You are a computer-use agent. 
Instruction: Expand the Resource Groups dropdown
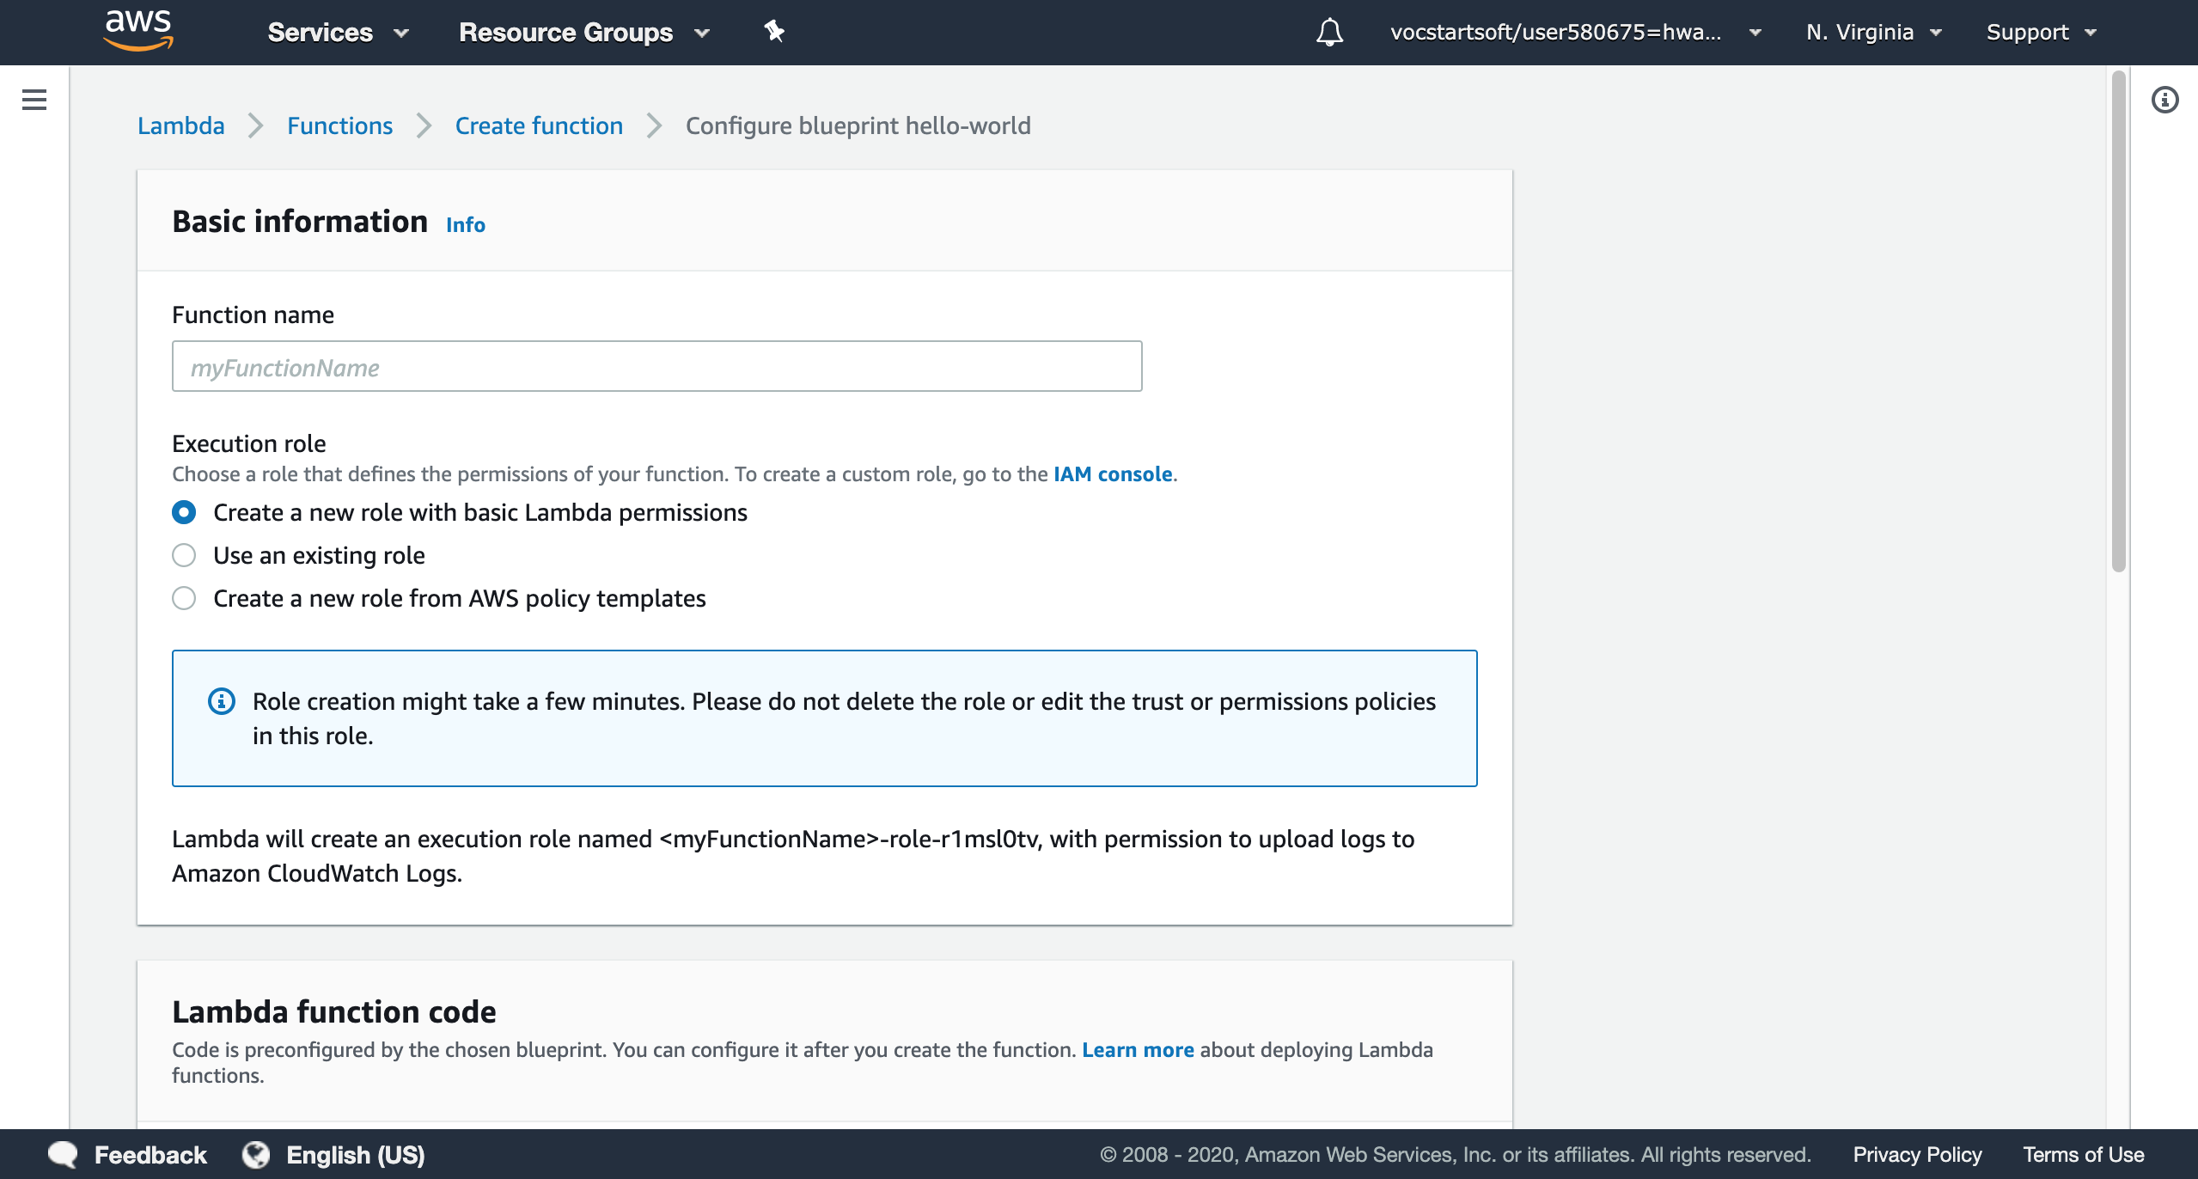(x=585, y=33)
